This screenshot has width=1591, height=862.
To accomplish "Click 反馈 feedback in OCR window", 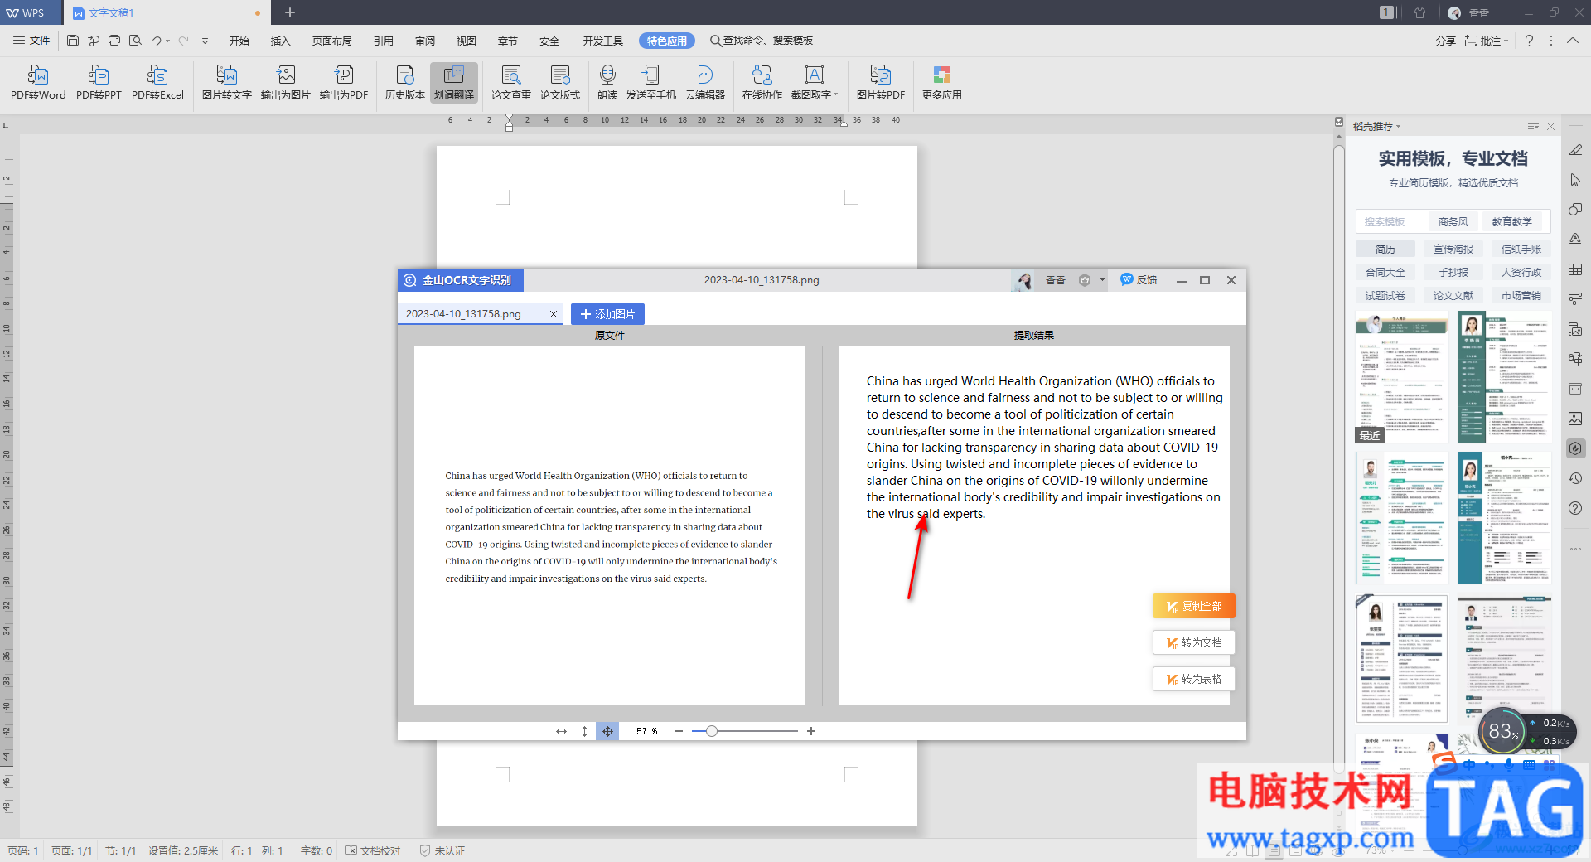I will point(1139,280).
